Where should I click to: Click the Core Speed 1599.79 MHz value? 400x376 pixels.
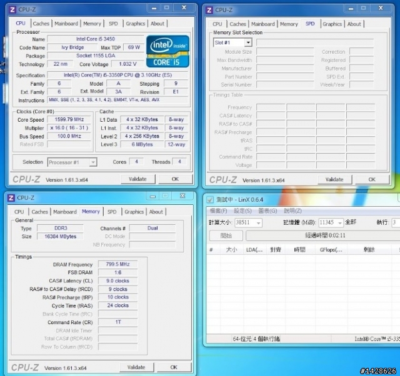[69, 119]
